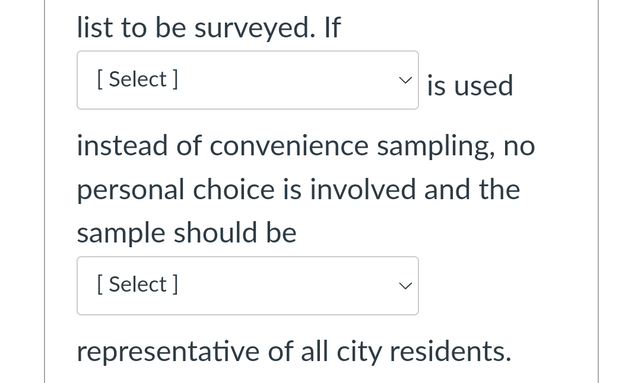The width and height of the screenshot is (641, 383).
Task: Click the text "sample should be"
Action: point(187,233)
